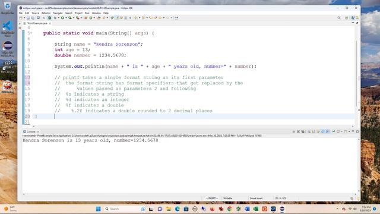Open File Explorer from the taskbar
The width and height of the screenshot is (380, 214).
pos(169,209)
